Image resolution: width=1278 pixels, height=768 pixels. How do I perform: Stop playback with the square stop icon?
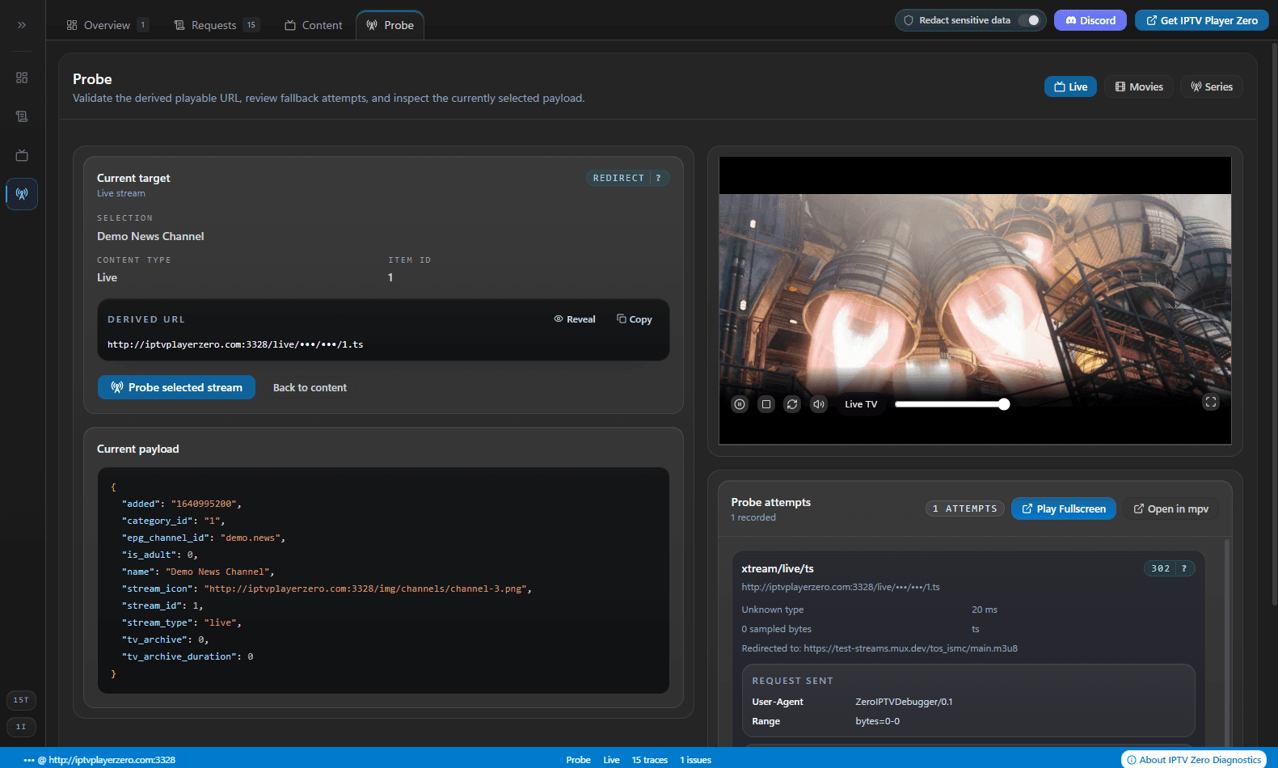click(766, 404)
